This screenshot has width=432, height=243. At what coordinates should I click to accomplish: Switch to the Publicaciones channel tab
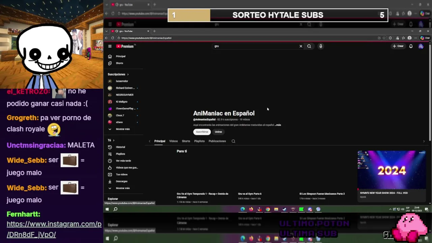[x=217, y=141]
